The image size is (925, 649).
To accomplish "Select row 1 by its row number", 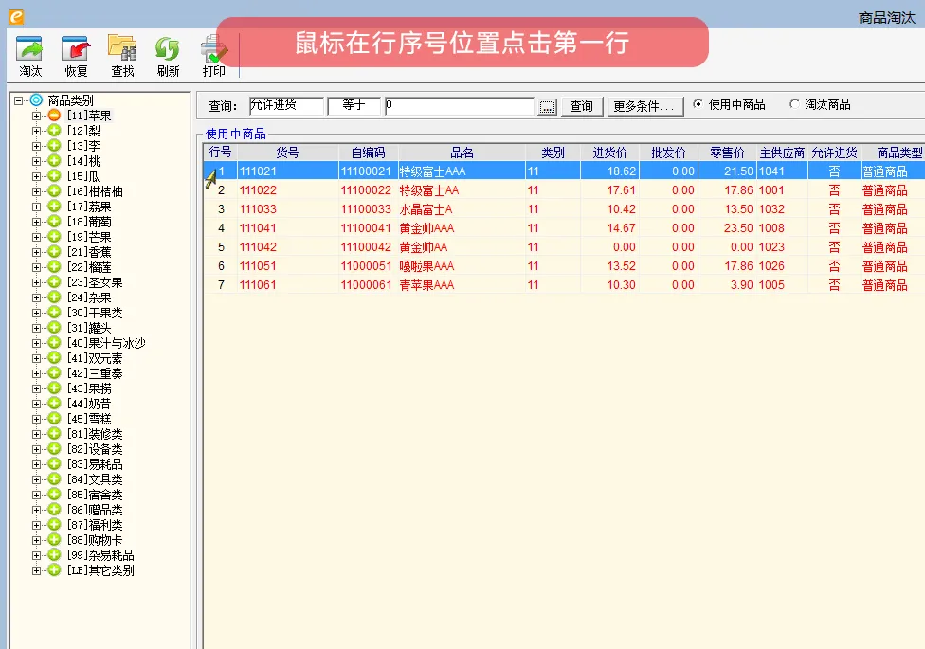I will (x=221, y=171).
